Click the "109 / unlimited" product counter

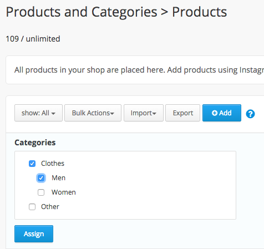coord(33,39)
